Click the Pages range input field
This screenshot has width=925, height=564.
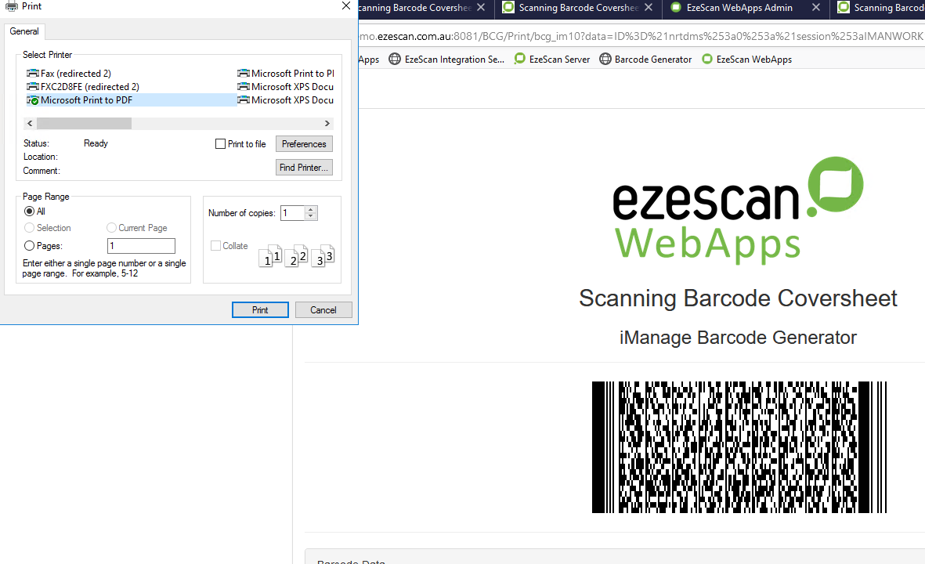click(x=141, y=246)
